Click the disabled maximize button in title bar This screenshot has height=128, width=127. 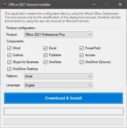(x=107, y=4)
